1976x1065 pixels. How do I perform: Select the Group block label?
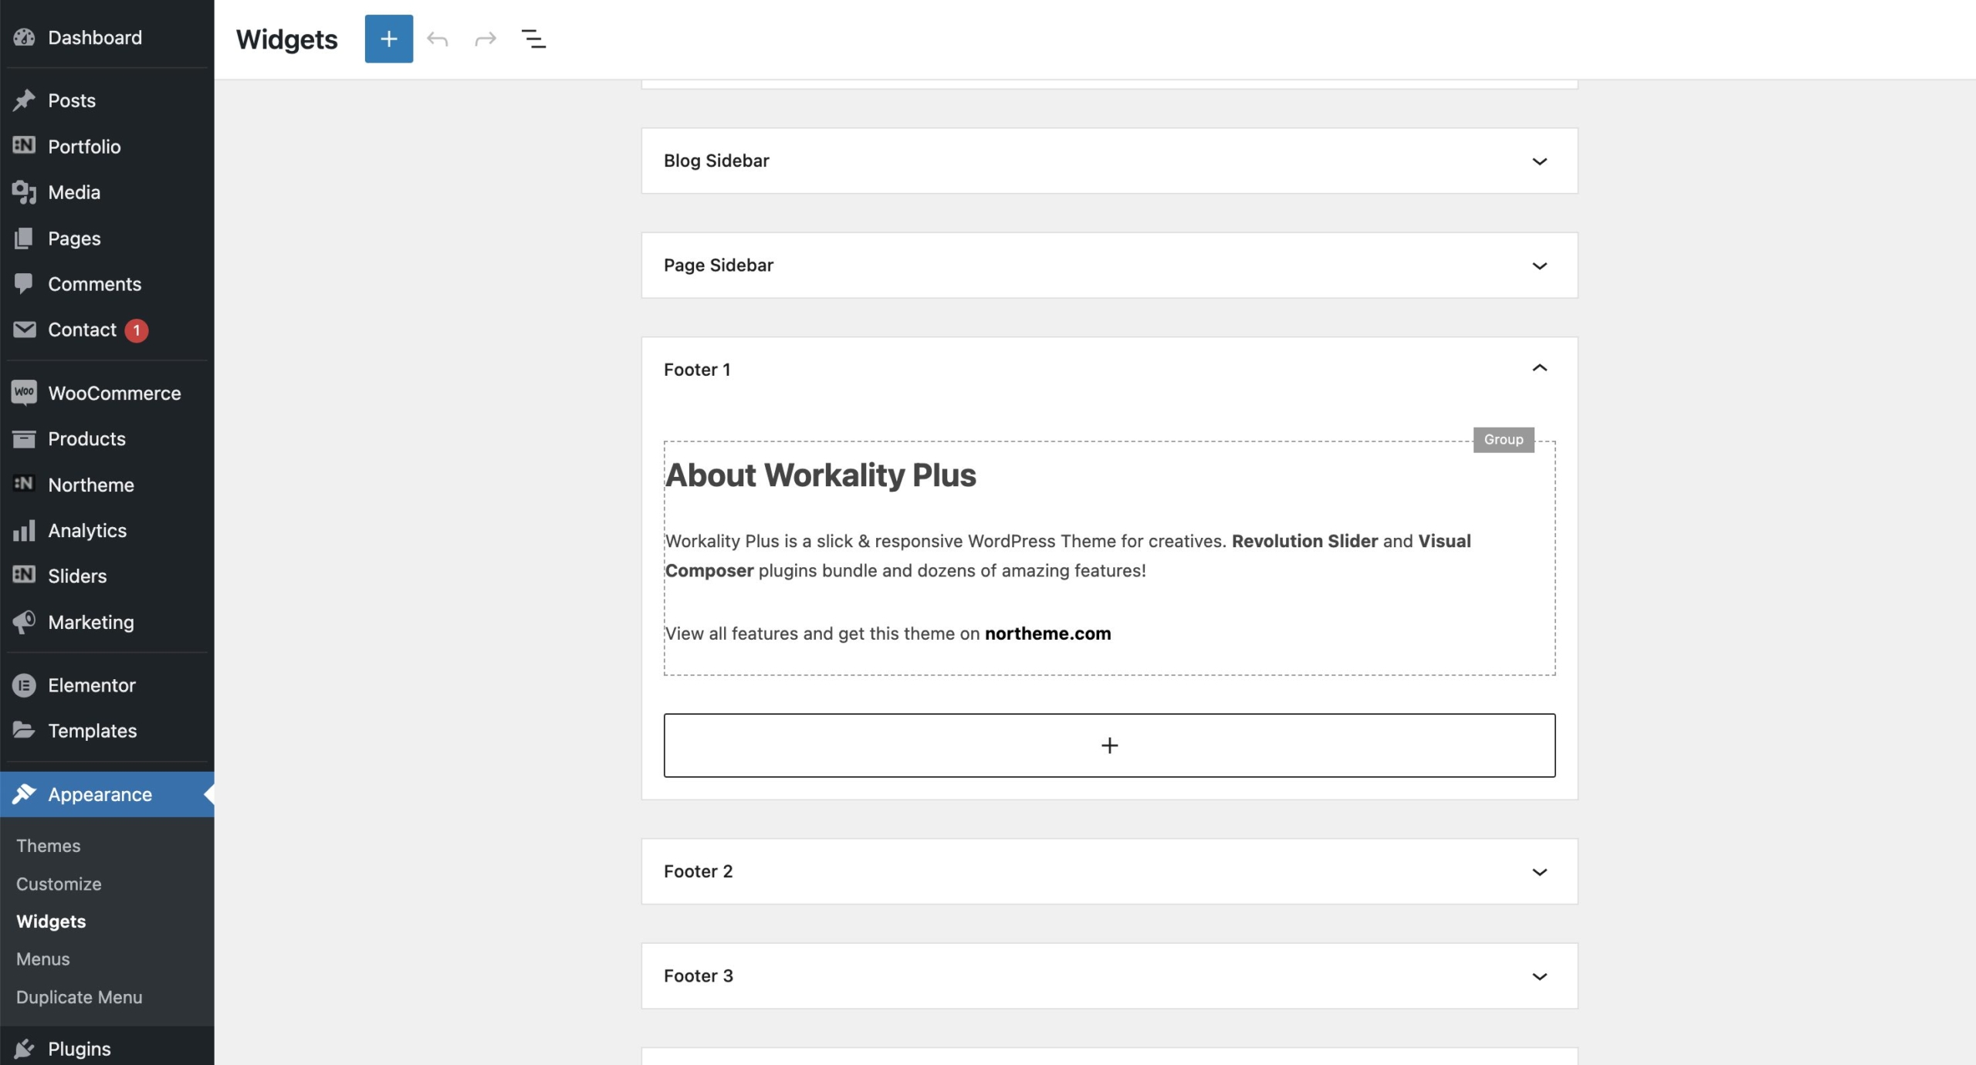(x=1503, y=439)
